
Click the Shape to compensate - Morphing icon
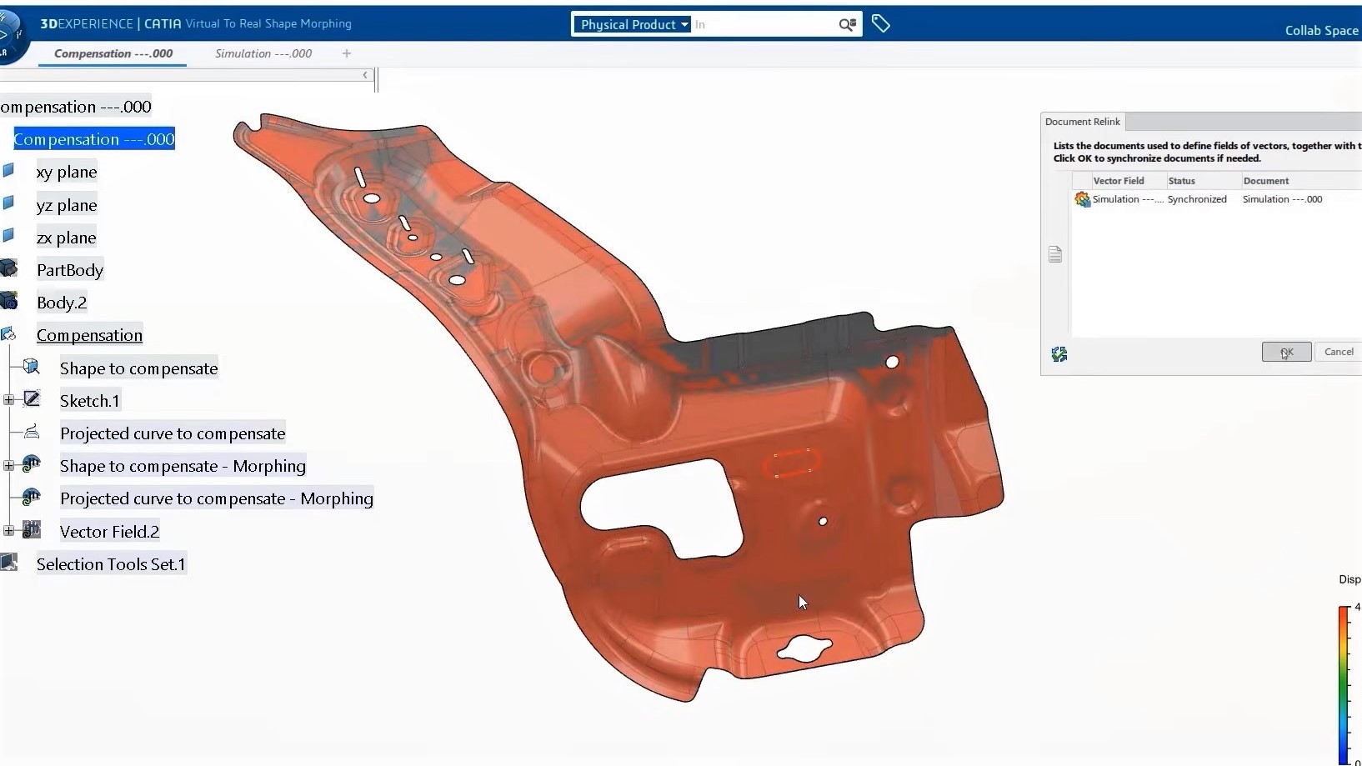click(x=32, y=464)
